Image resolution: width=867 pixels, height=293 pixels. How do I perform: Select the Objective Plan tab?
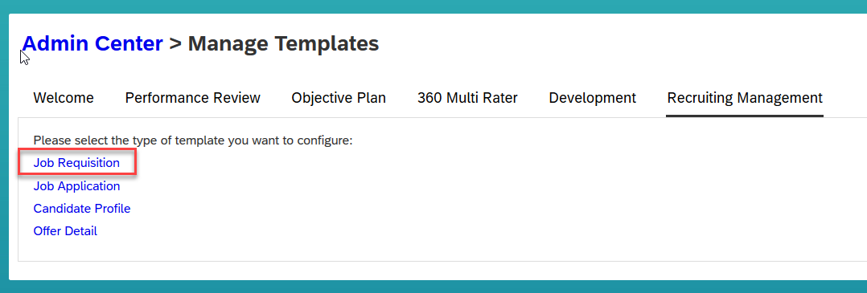[x=339, y=98]
